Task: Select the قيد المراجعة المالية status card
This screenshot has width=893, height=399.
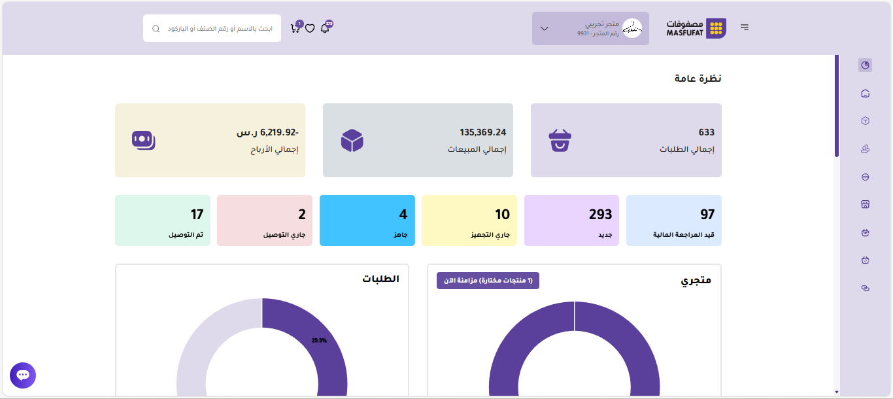Action: click(673, 220)
